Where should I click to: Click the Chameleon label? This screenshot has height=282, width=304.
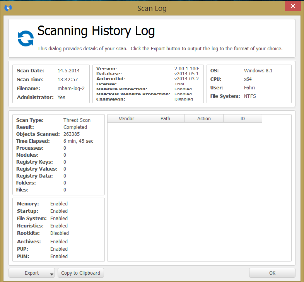coord(111,99)
